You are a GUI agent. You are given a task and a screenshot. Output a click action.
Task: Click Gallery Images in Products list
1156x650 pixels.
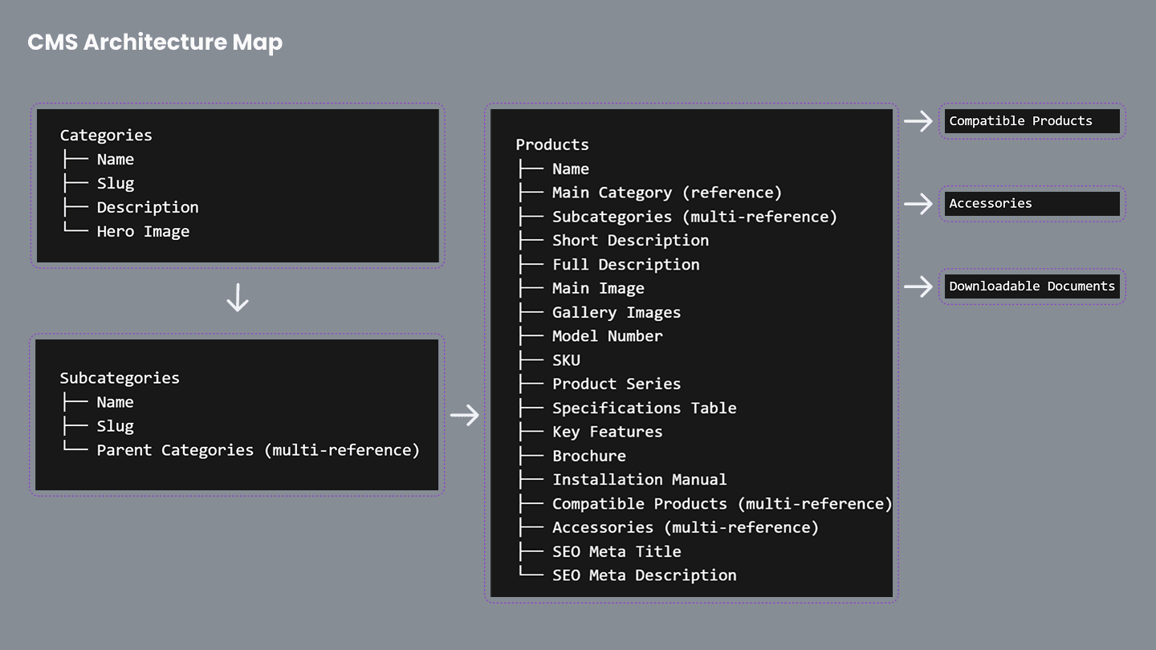(616, 312)
